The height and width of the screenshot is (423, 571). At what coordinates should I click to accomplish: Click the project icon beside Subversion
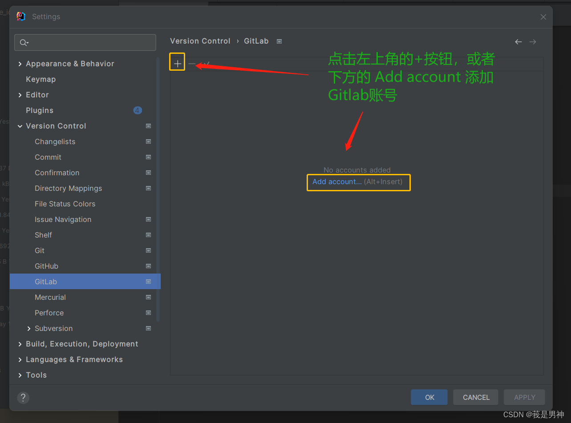tap(149, 328)
